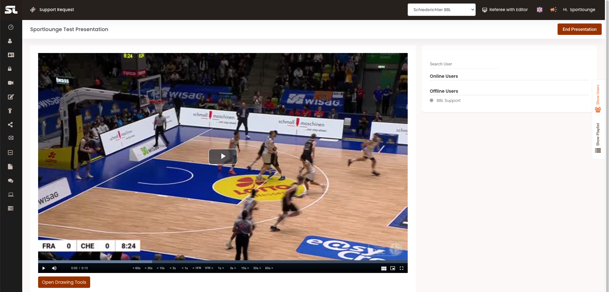
Task: Open the chat bubbles icon in sidebar
Action: [x=10, y=181]
